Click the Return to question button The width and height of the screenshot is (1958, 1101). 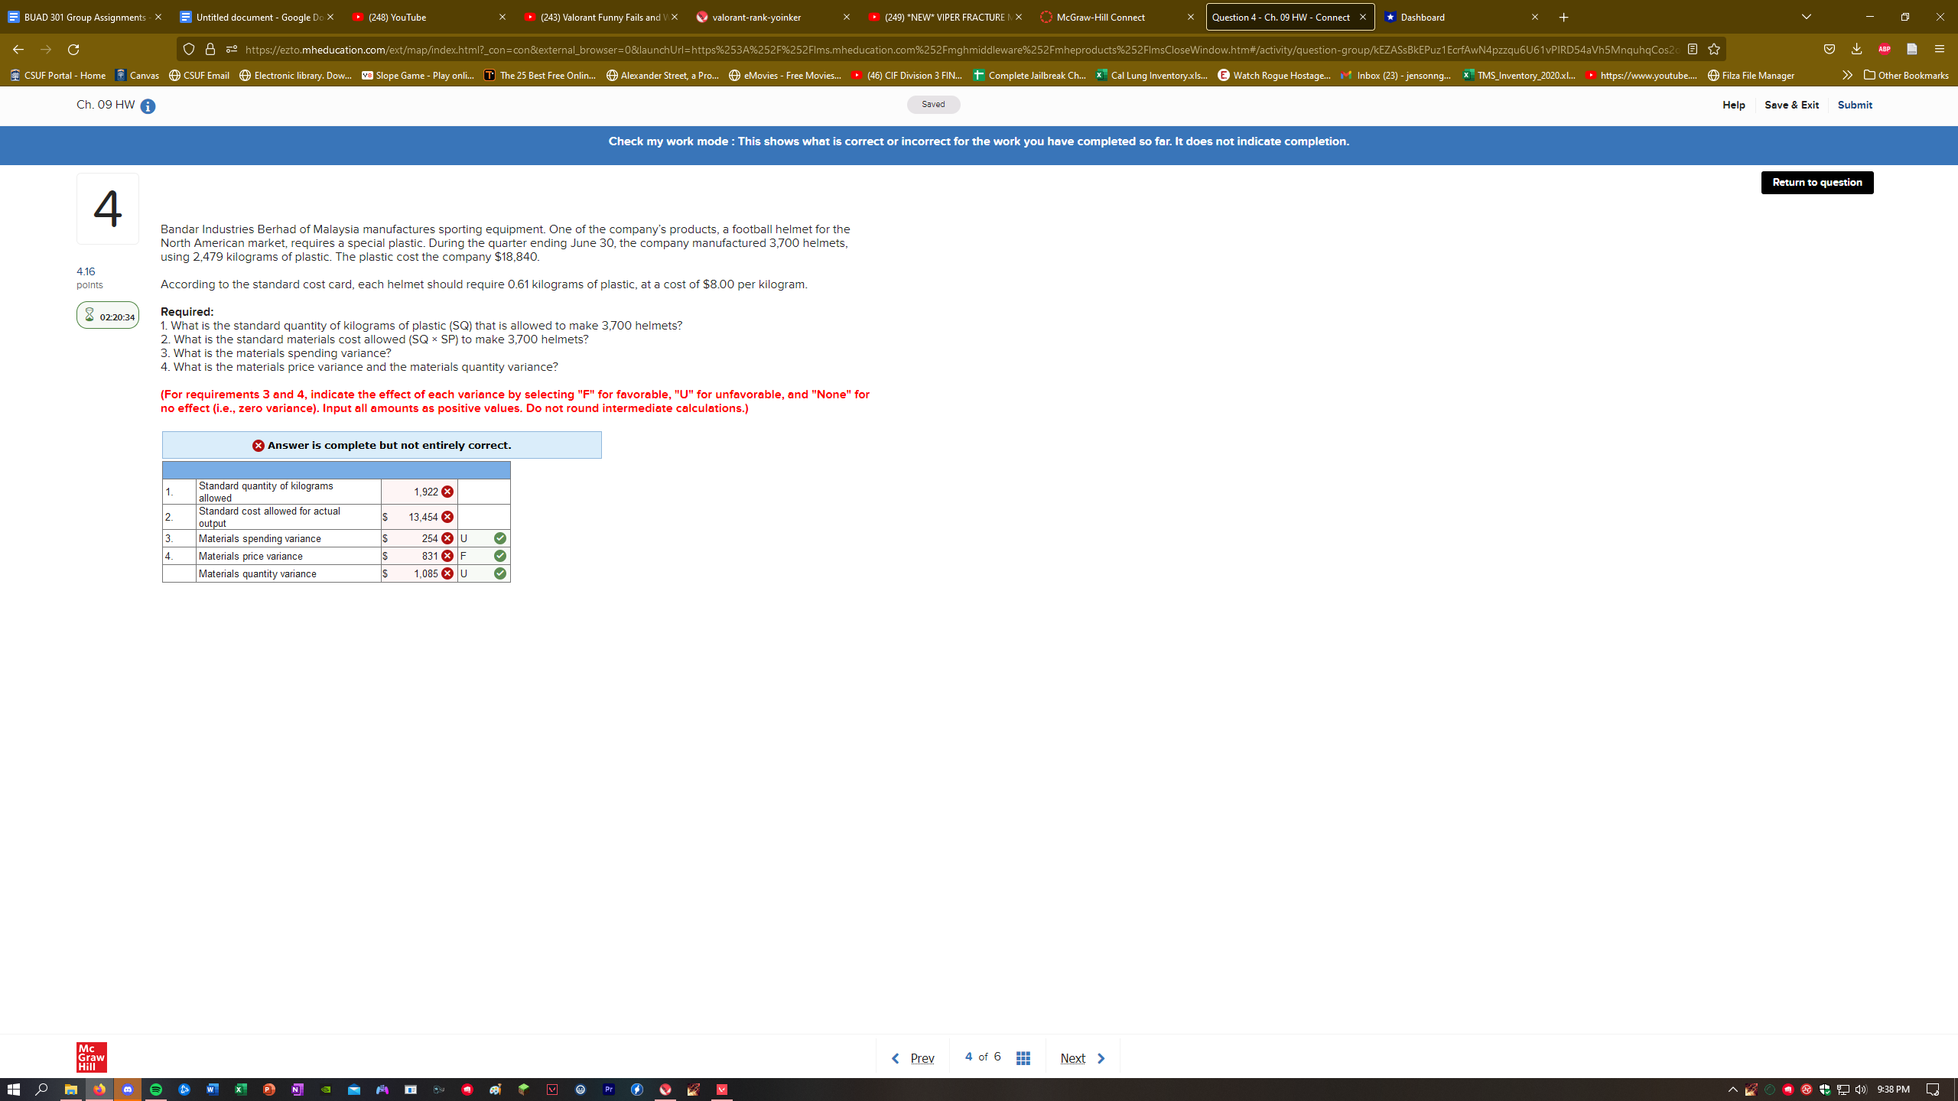coord(1817,182)
